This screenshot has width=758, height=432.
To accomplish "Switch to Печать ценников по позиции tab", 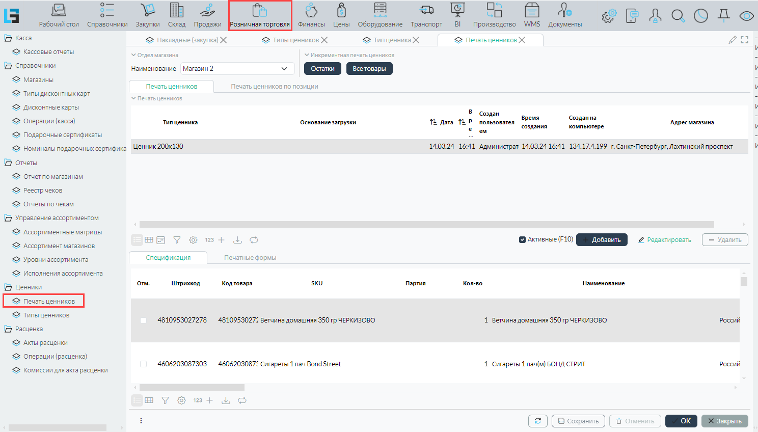I will click(x=274, y=87).
